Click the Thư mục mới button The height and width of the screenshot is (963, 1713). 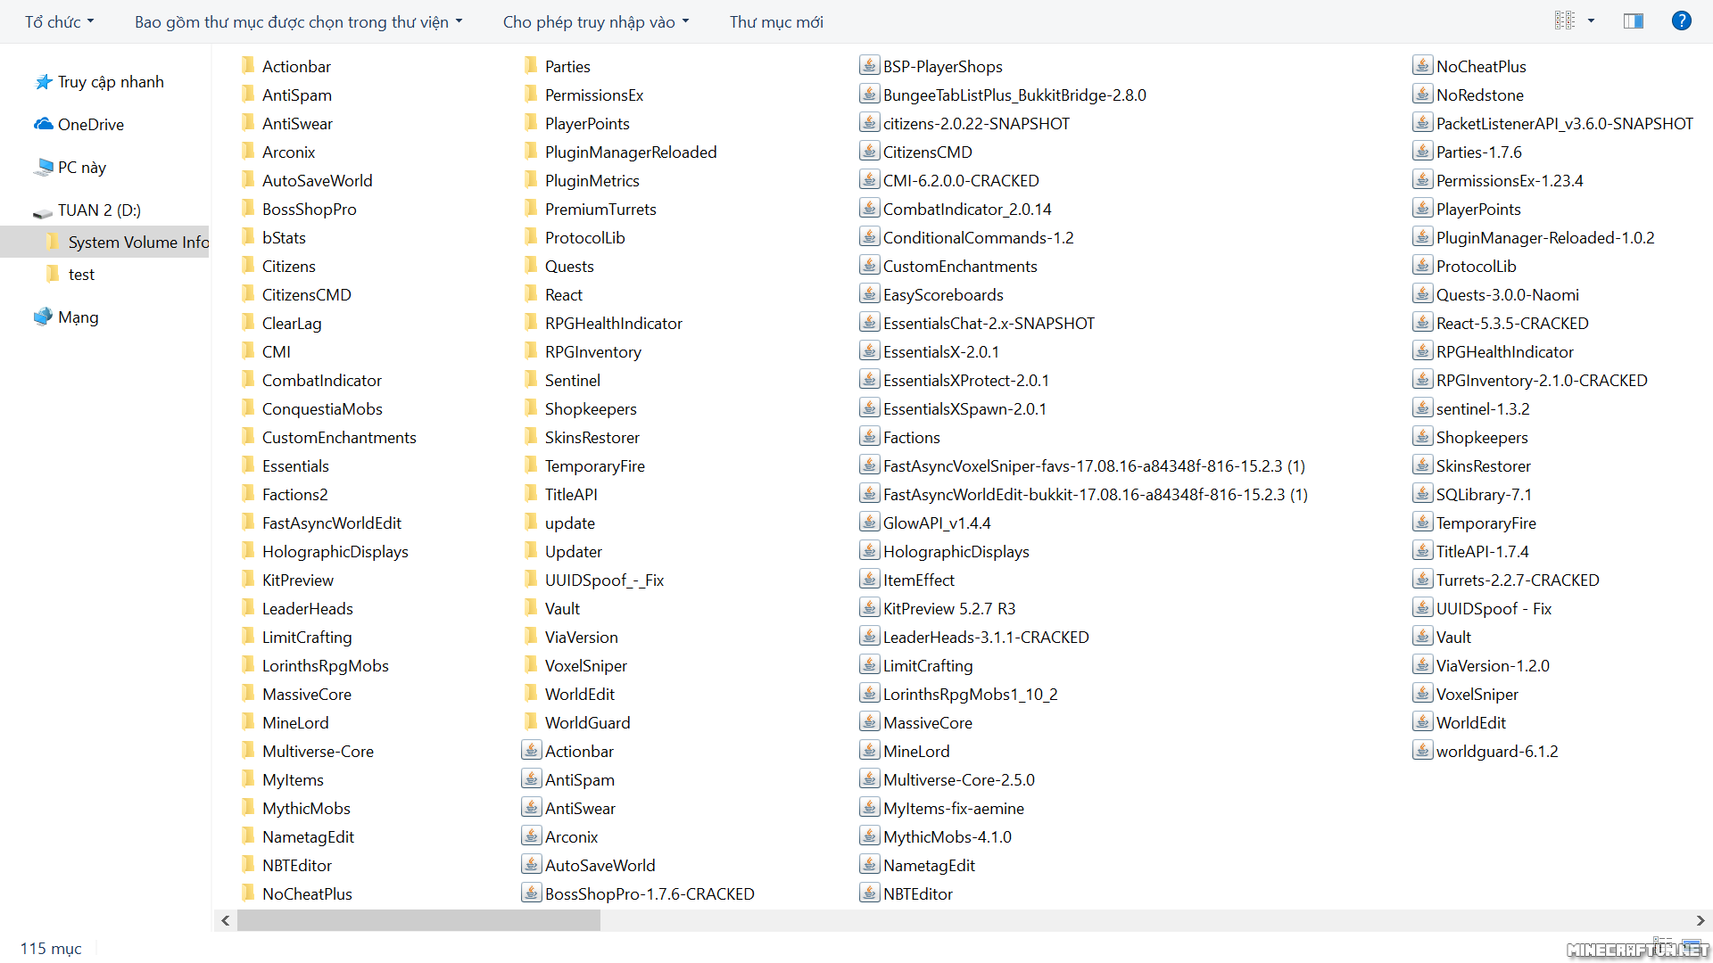[x=775, y=22]
